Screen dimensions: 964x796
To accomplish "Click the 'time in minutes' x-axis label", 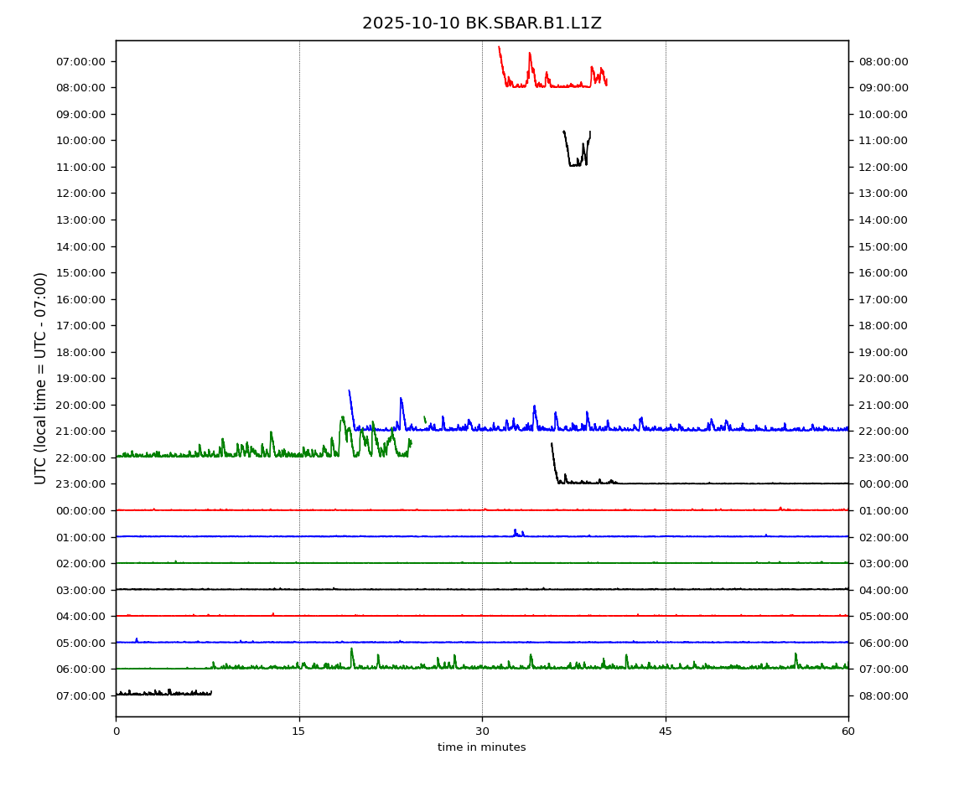I will pos(481,747).
